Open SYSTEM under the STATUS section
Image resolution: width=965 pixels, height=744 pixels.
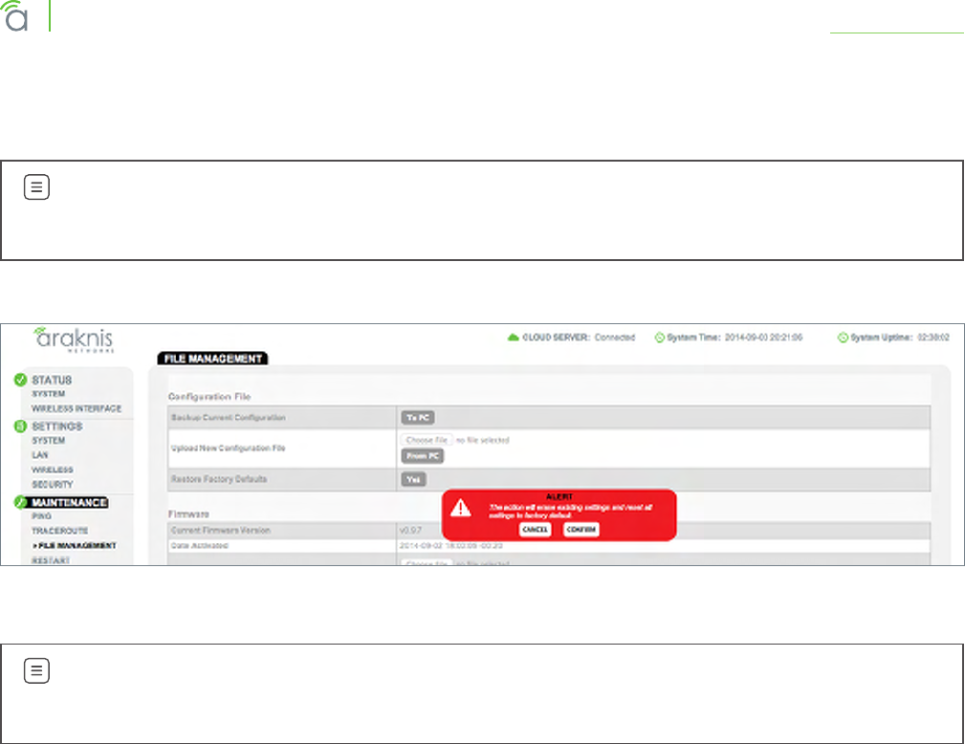(x=48, y=394)
